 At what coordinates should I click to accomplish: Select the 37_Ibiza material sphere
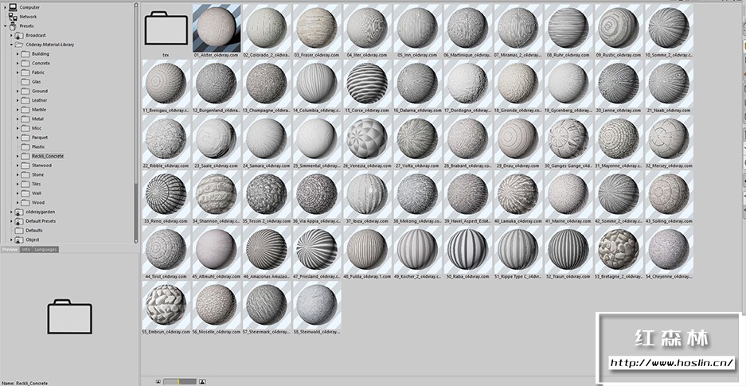(367, 193)
